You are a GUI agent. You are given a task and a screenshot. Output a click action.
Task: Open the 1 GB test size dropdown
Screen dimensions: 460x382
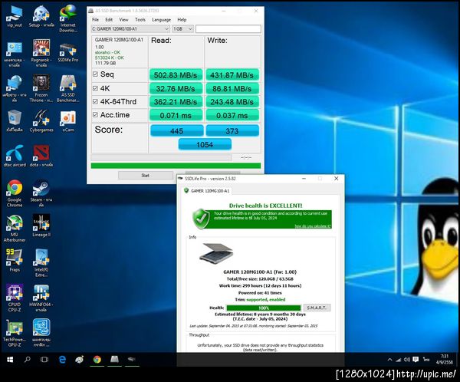coord(182,29)
